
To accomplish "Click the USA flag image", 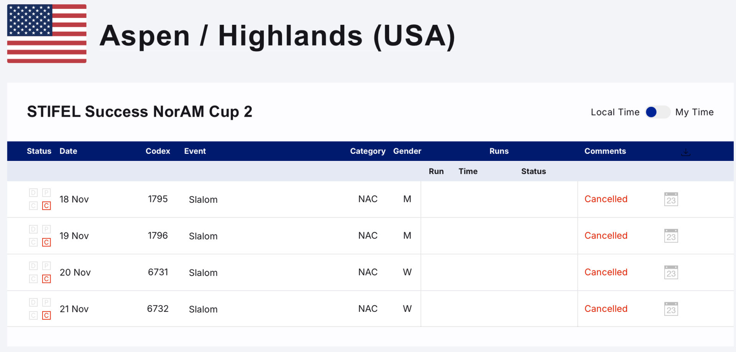I will coord(47,34).
